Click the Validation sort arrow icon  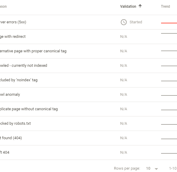140,6
